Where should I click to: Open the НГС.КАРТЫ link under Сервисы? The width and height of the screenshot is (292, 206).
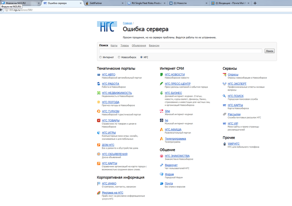click(x=235, y=105)
